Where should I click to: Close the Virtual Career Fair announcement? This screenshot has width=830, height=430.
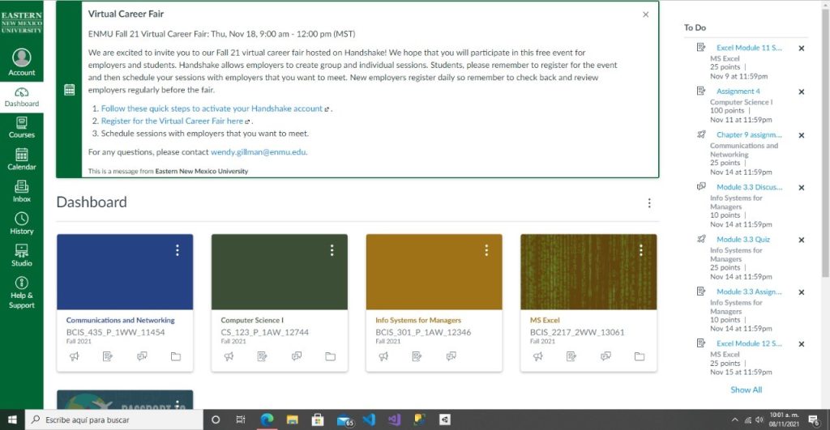[645, 15]
